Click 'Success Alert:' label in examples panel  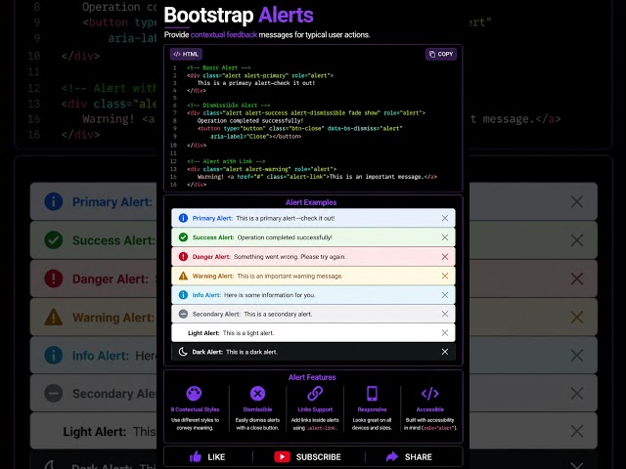click(x=213, y=237)
